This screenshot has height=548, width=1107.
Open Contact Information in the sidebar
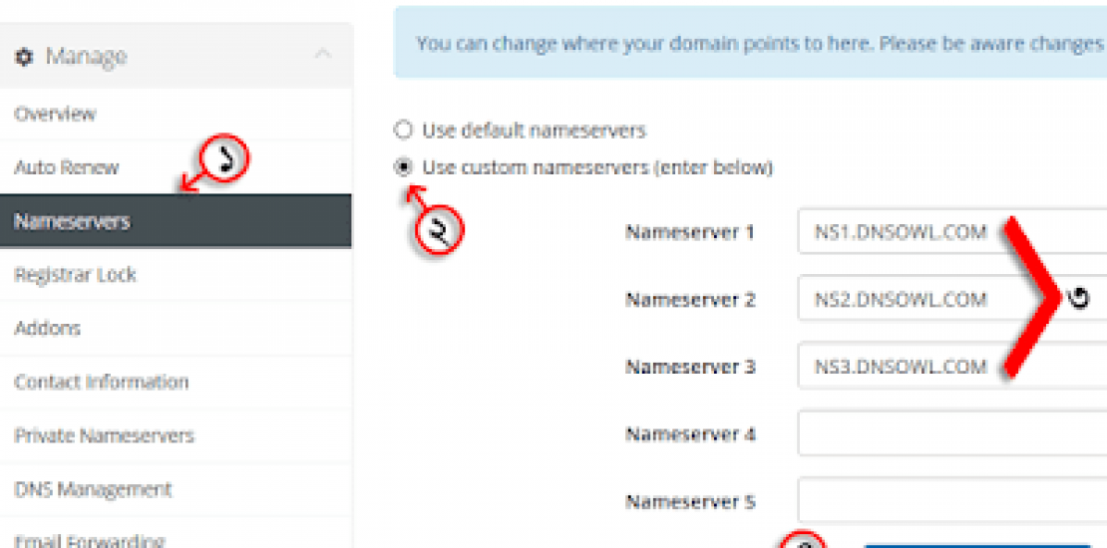pyautogui.click(x=101, y=382)
